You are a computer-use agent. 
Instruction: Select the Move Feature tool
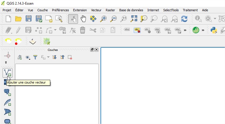pos(63,30)
